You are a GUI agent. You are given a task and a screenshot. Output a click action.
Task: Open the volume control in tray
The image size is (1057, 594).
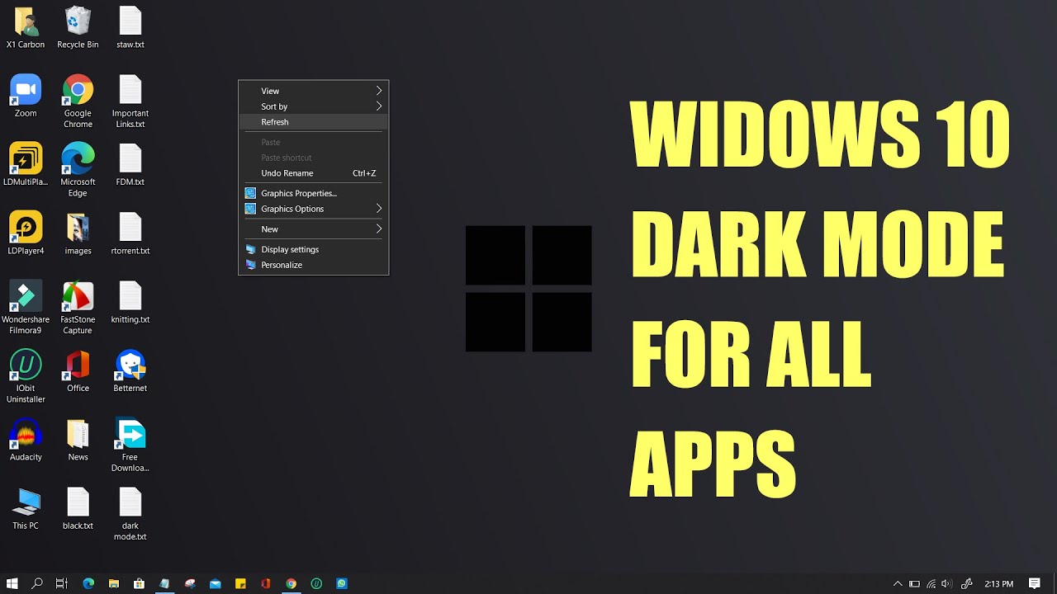coord(946,583)
